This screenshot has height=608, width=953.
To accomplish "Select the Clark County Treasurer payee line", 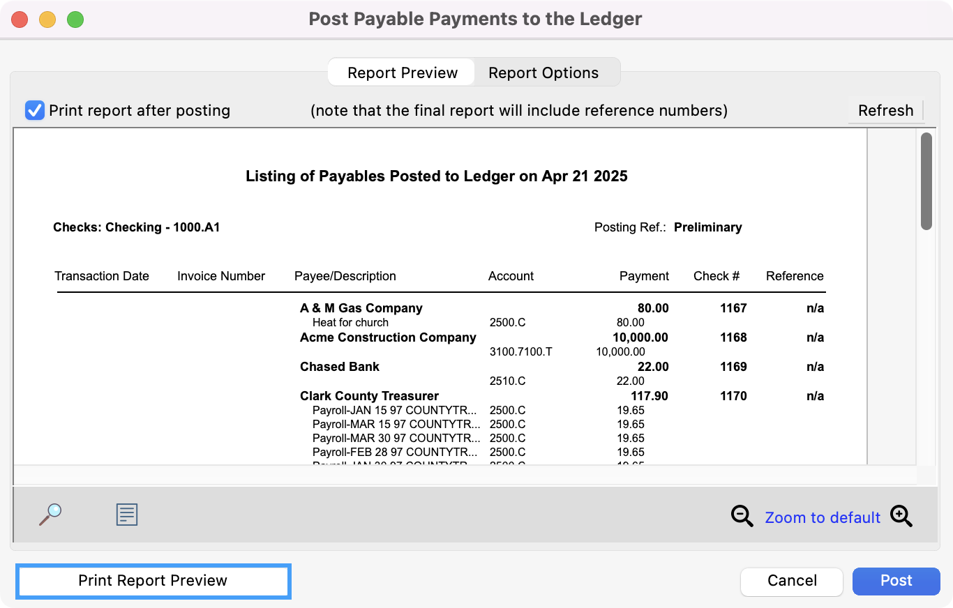I will [x=369, y=396].
